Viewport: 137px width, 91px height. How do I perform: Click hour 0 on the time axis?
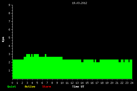[12, 83]
